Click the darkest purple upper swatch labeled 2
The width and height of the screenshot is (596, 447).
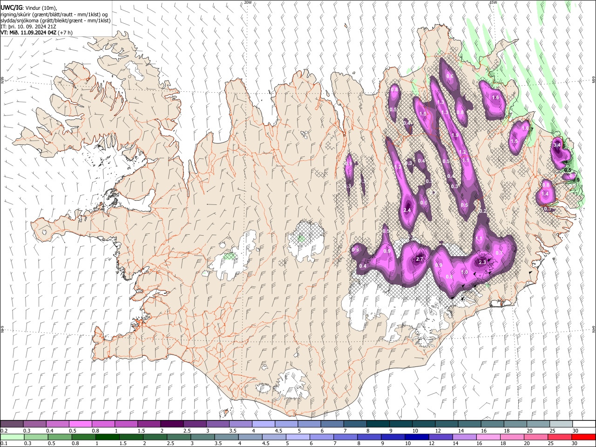(172, 424)
